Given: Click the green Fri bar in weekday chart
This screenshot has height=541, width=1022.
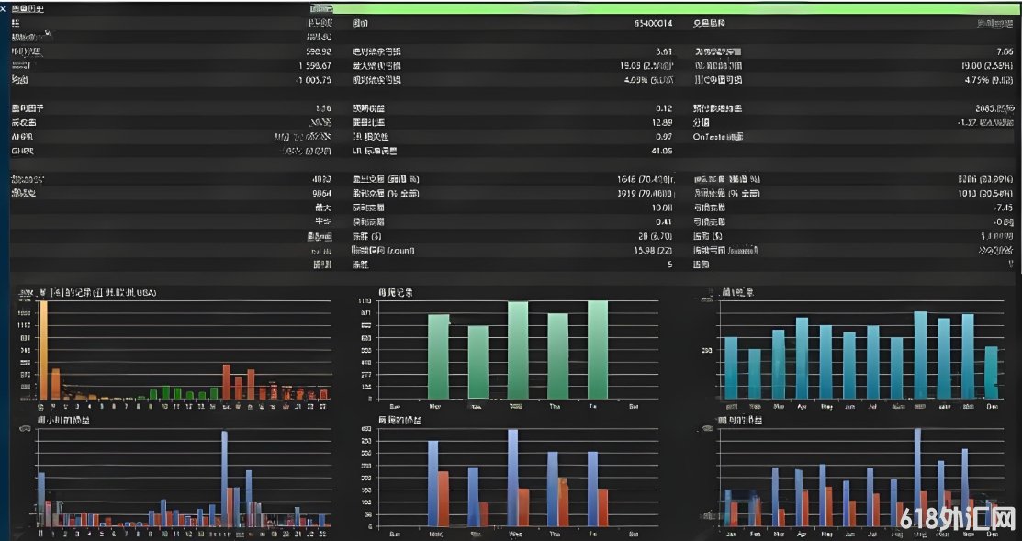Looking at the screenshot, I should [x=598, y=349].
